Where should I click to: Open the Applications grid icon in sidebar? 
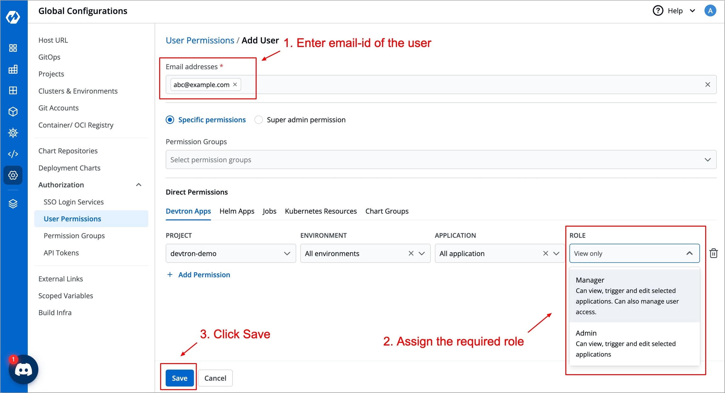coord(13,48)
